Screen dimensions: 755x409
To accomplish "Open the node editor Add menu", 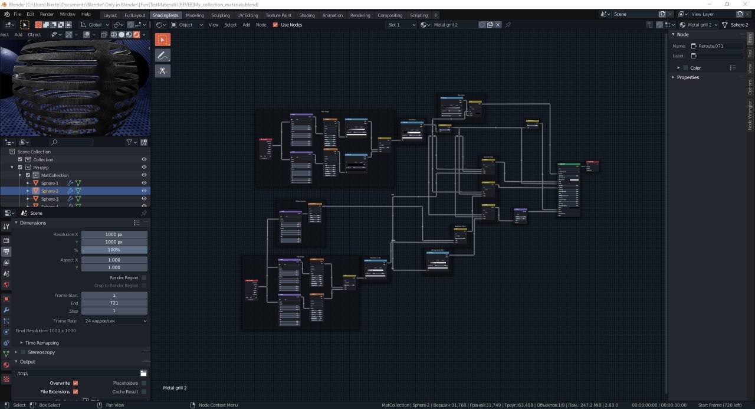I will click(246, 25).
